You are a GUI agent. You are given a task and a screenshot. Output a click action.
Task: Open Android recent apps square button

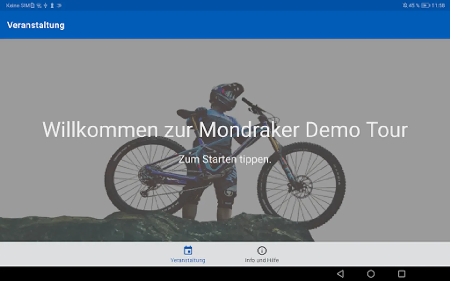coord(402,274)
